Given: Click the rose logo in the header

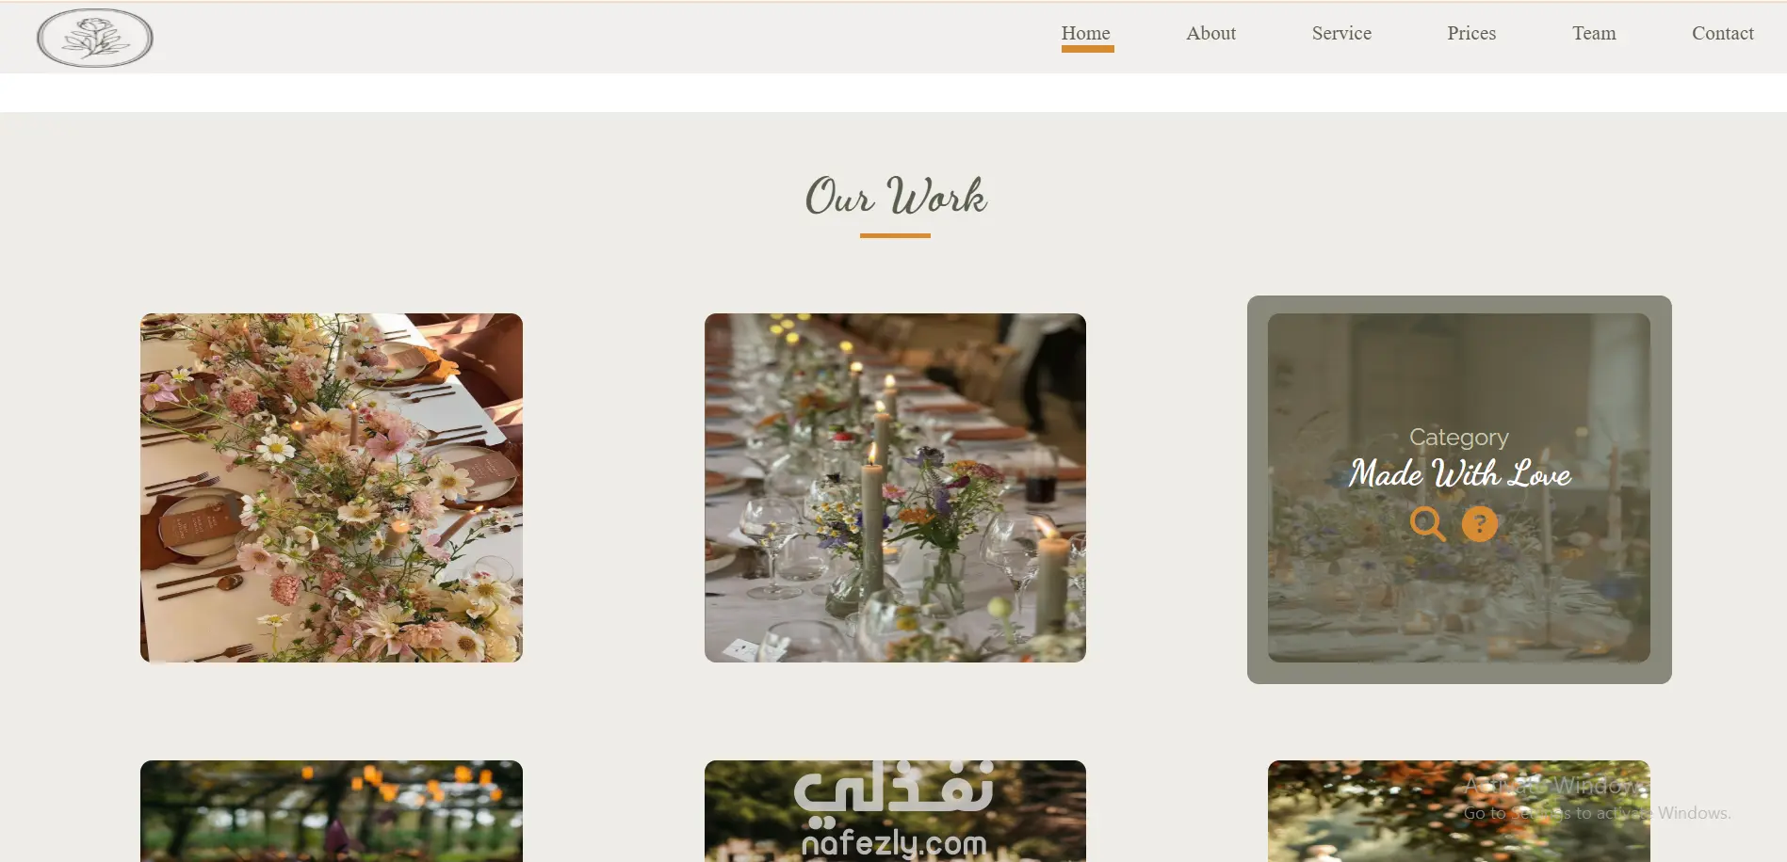Looking at the screenshot, I should (x=95, y=38).
